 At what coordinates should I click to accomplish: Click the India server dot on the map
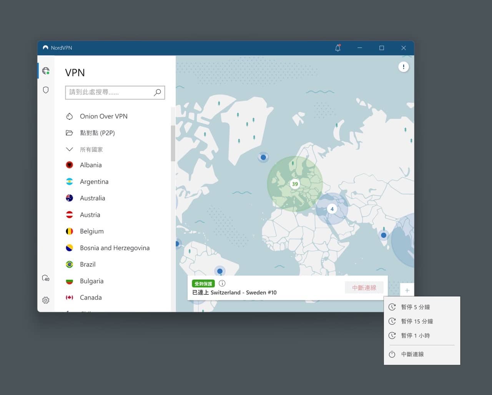pos(384,235)
